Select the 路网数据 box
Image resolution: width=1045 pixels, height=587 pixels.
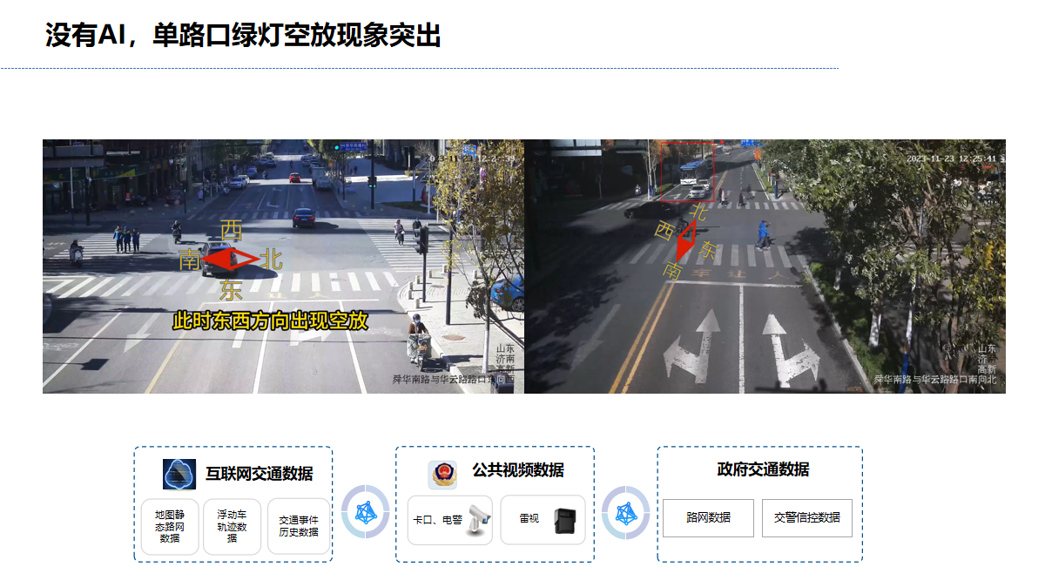click(x=708, y=517)
